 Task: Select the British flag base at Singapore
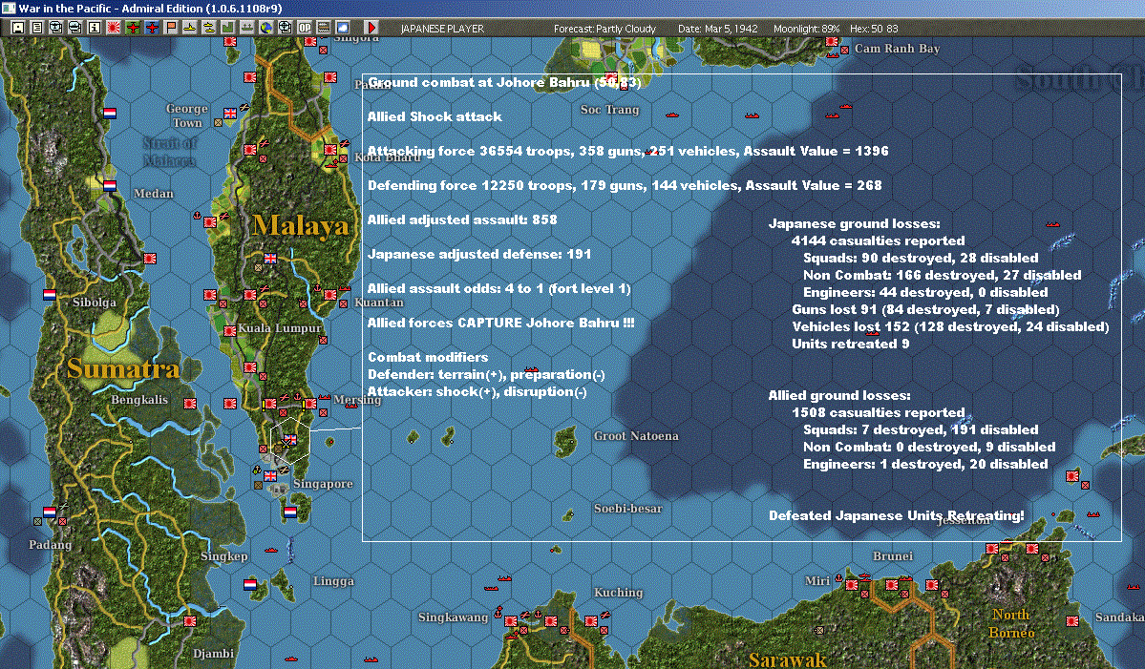tap(270, 475)
